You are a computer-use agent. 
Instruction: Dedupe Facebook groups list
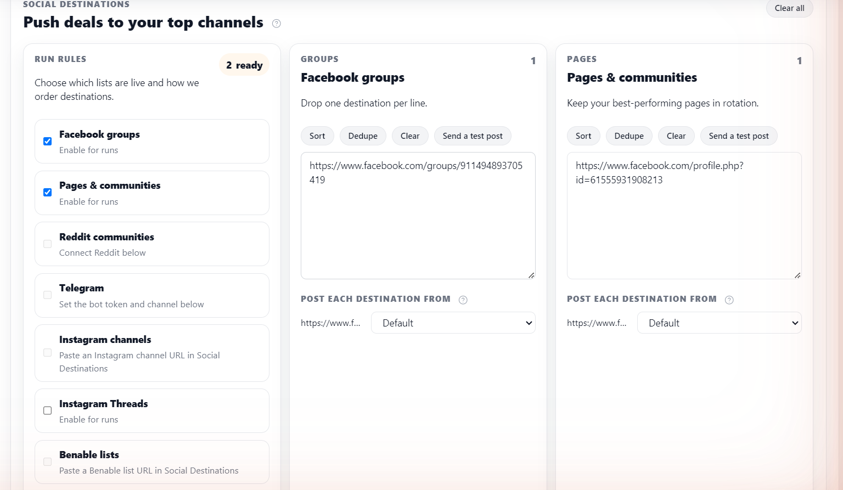tap(363, 136)
